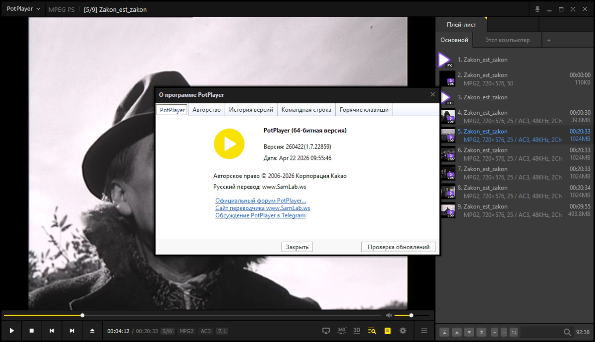Click the playlist search icon in control bar
This screenshot has height=342, width=595.
[x=372, y=331]
